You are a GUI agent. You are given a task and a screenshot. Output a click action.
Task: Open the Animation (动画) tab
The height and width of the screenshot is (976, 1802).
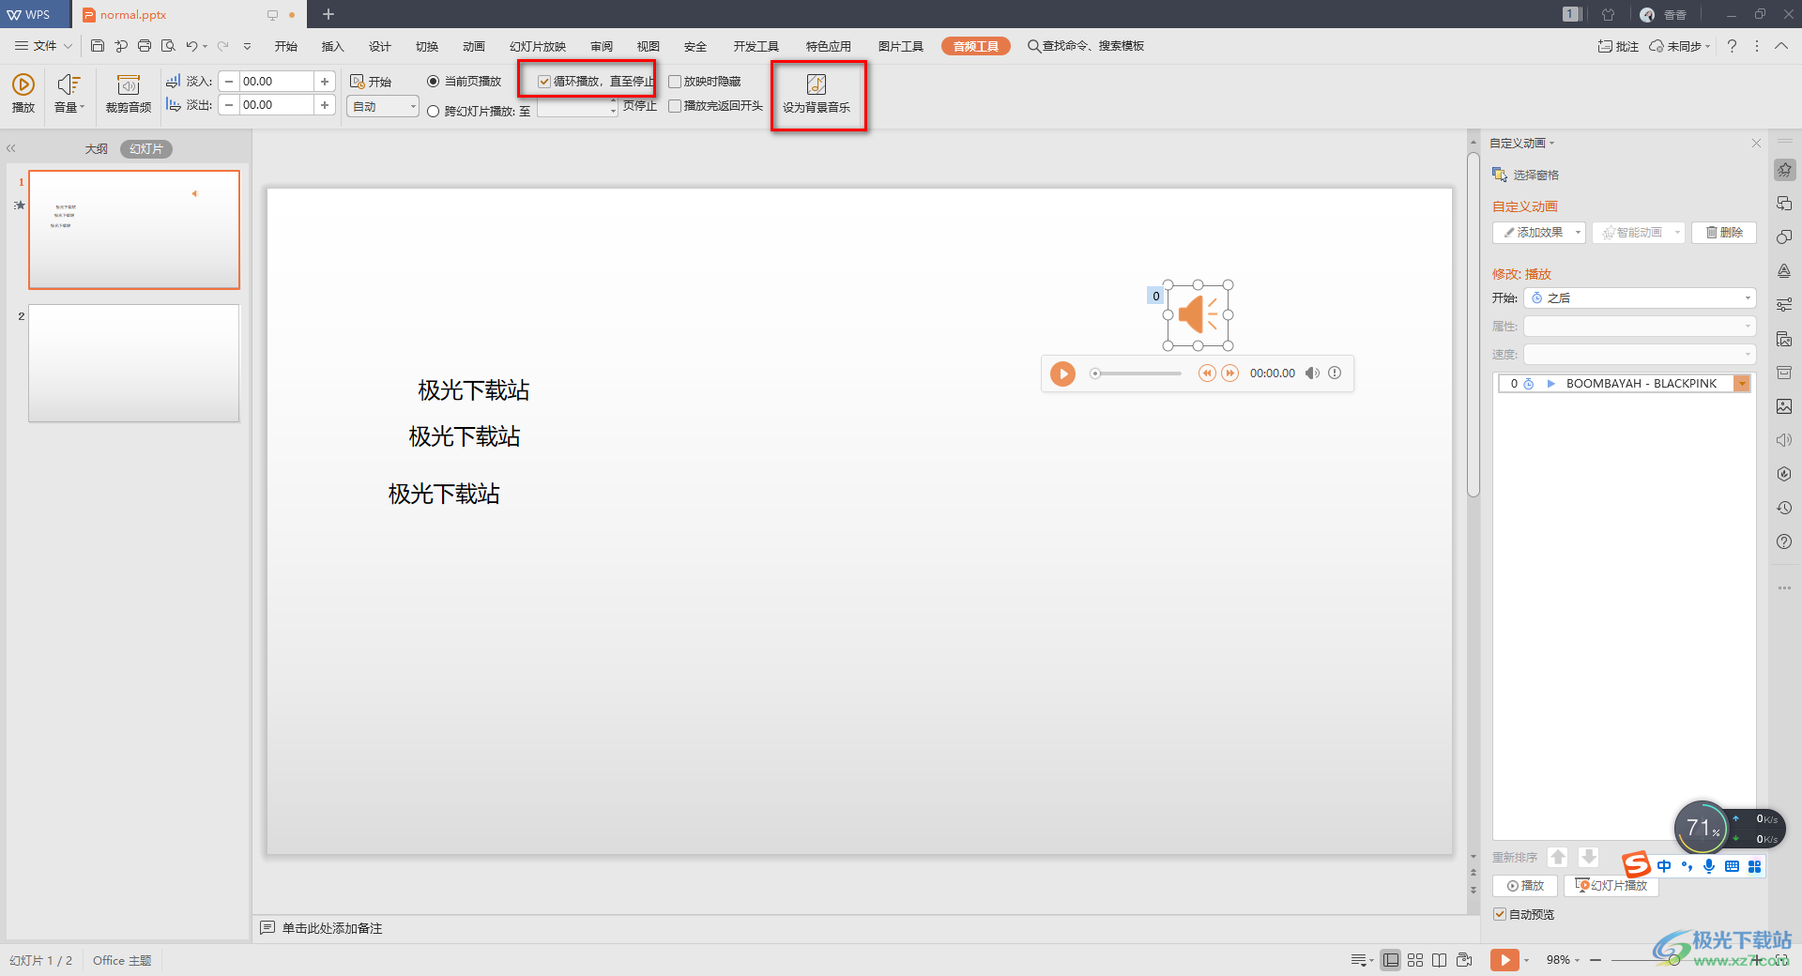tap(474, 46)
